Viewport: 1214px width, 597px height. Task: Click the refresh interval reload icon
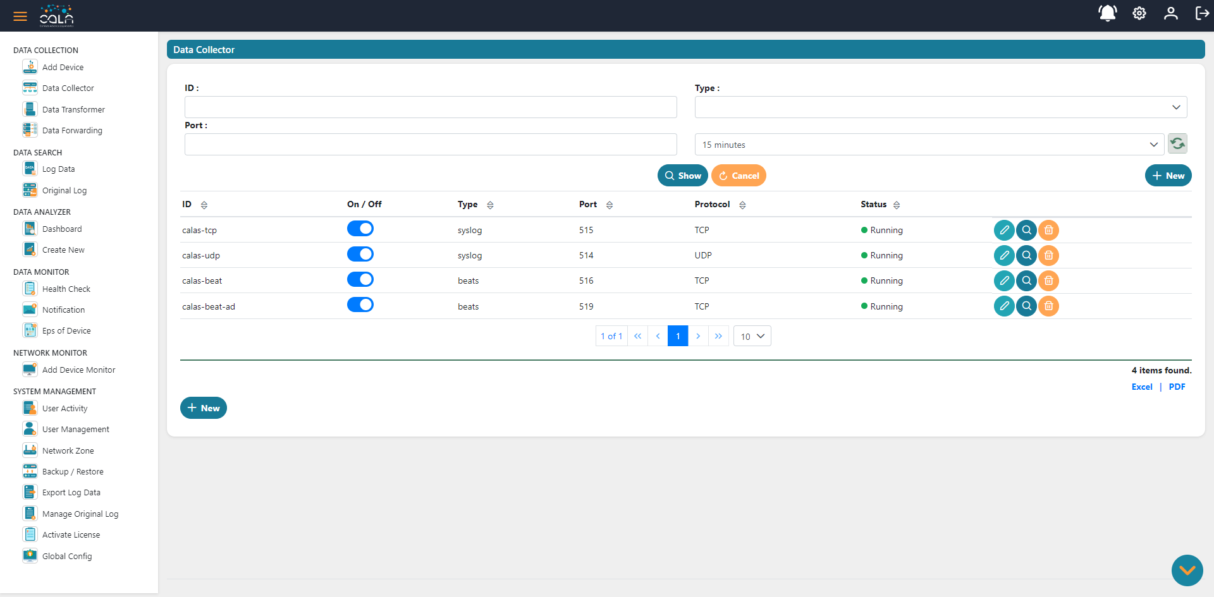[x=1177, y=143]
